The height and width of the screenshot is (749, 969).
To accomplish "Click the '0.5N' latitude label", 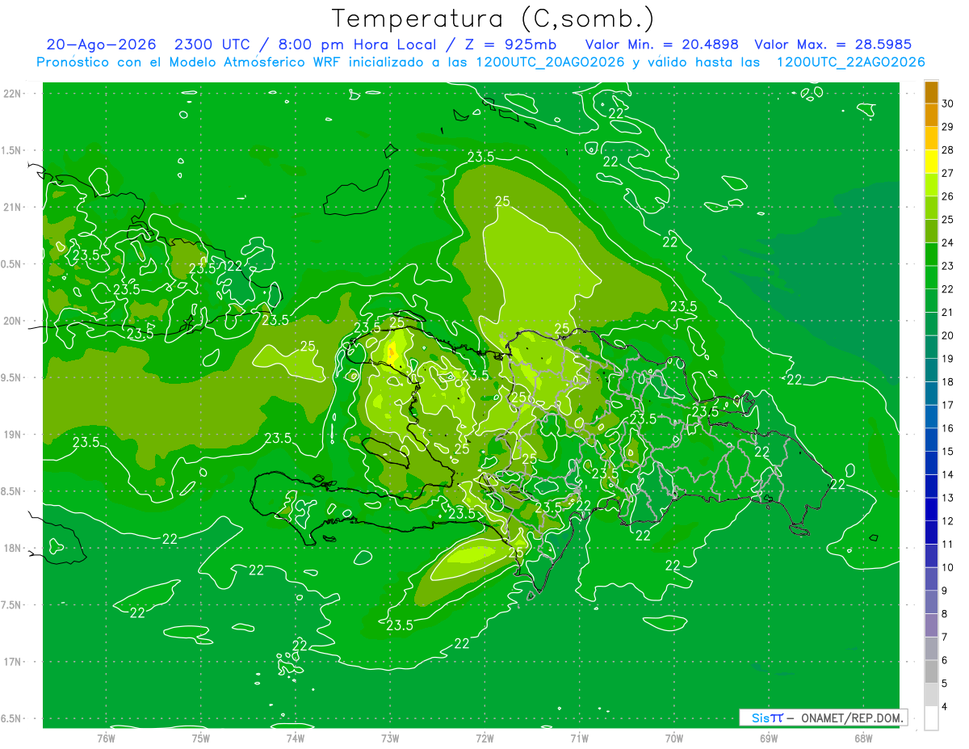I will 12,264.
